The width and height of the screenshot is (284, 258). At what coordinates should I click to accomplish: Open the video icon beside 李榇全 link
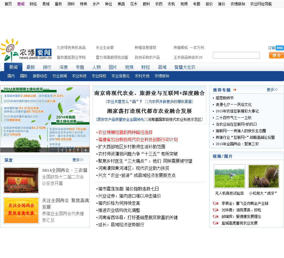point(215,203)
